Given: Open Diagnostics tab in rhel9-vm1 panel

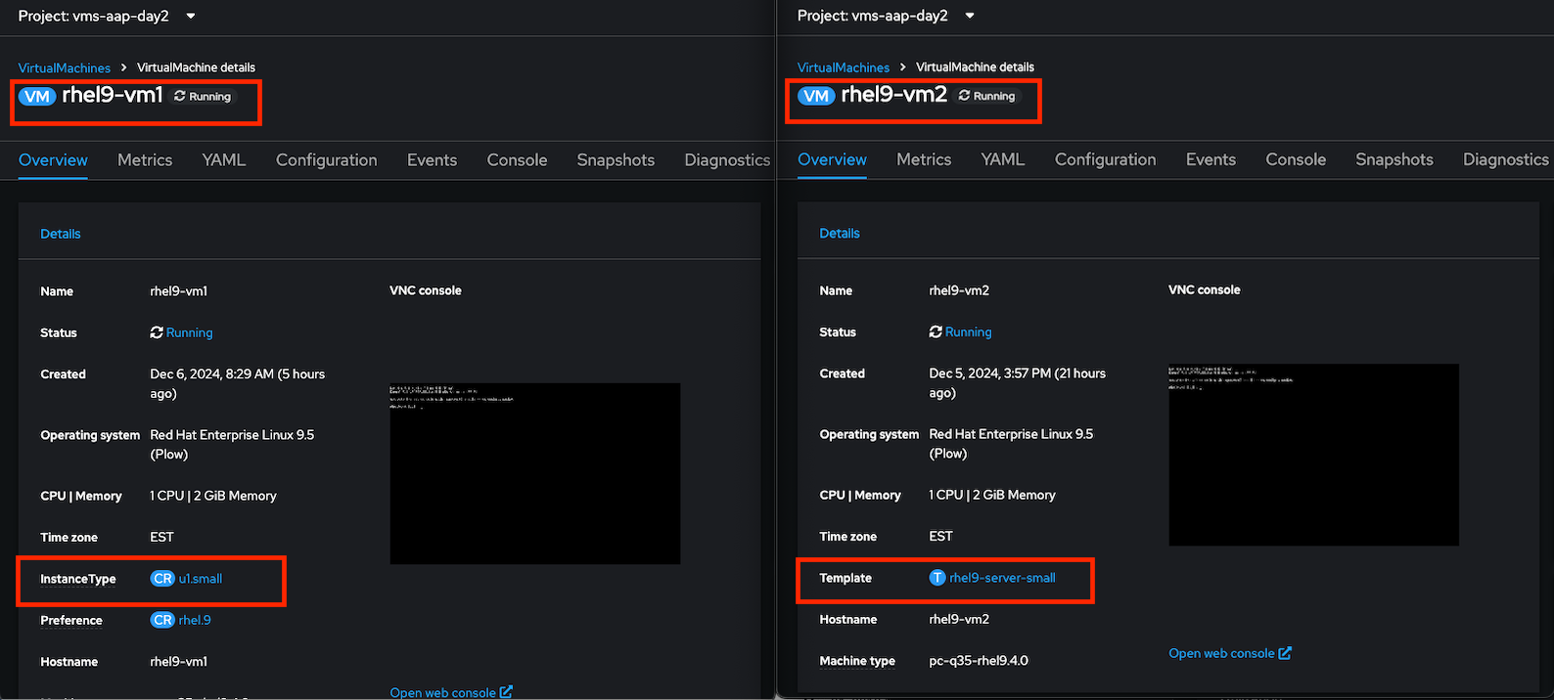Looking at the screenshot, I should (727, 159).
